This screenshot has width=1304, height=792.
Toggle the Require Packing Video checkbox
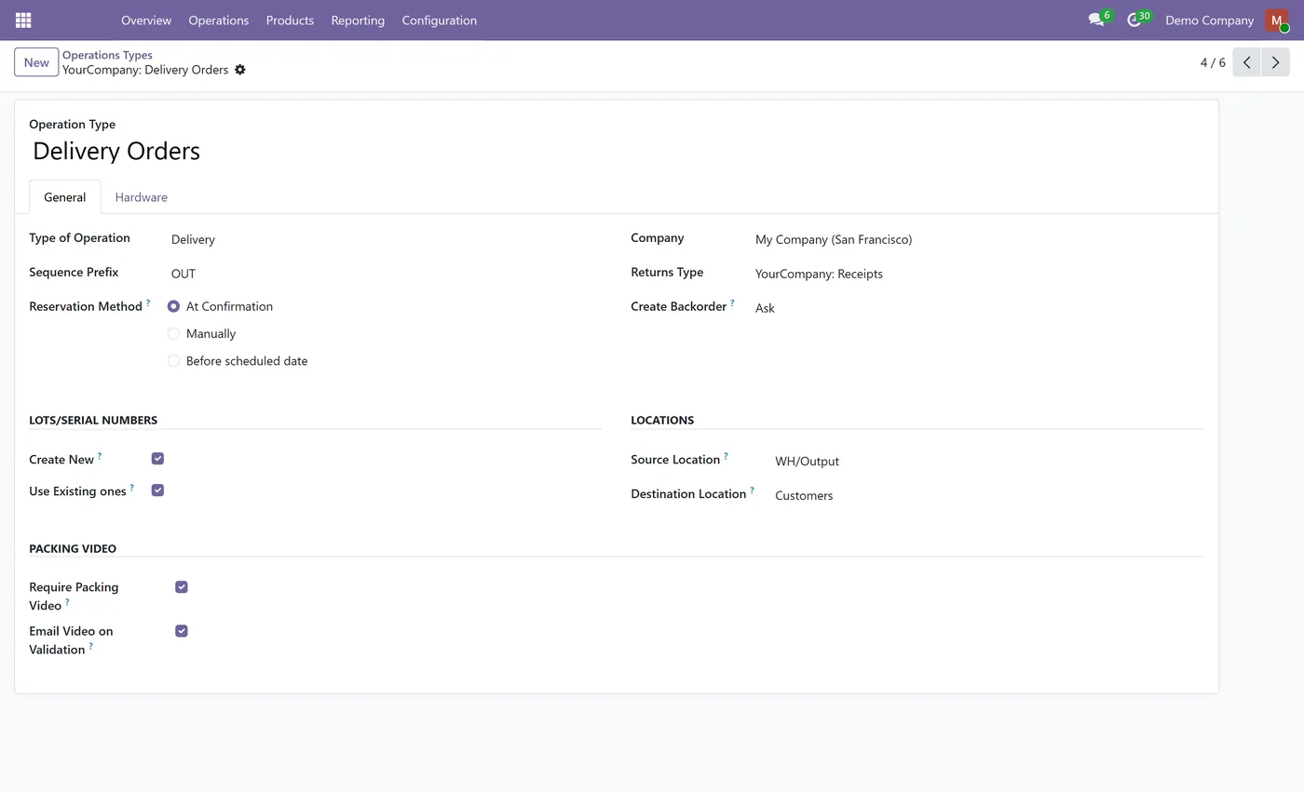(x=182, y=587)
